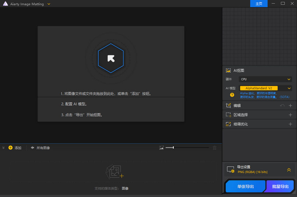The width and height of the screenshot is (297, 197).
Task: Collapse the image list panel chevron
Action: [x=3, y=148]
